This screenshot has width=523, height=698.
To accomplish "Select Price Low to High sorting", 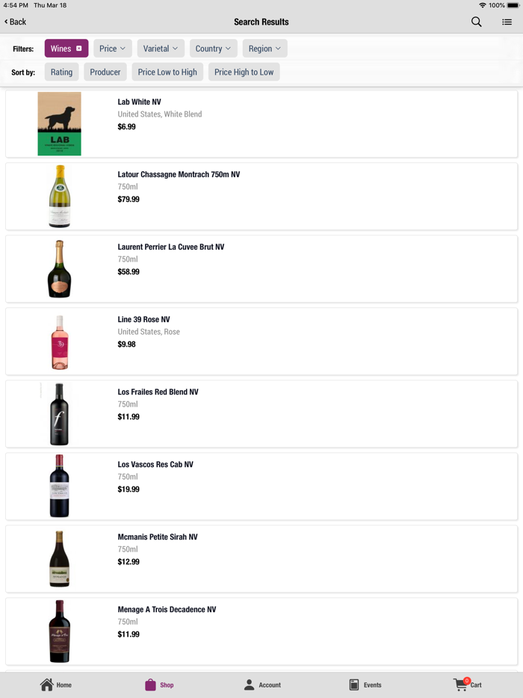I will click(x=167, y=72).
